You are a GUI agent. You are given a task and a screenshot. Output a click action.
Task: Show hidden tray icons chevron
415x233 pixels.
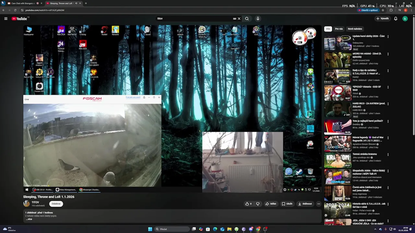point(375,229)
